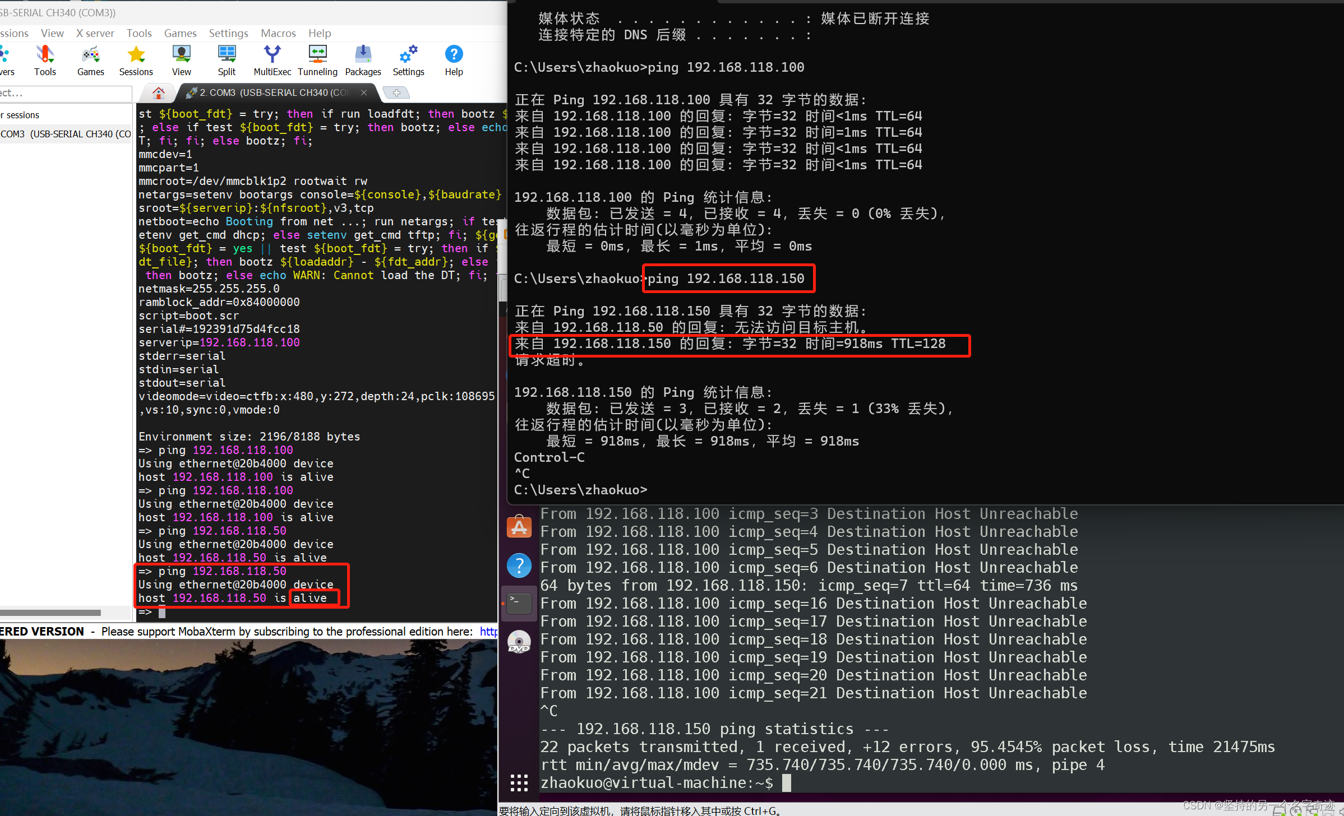1344x816 pixels.
Task: Select the MultiExec toolbar icon
Action: point(273,60)
